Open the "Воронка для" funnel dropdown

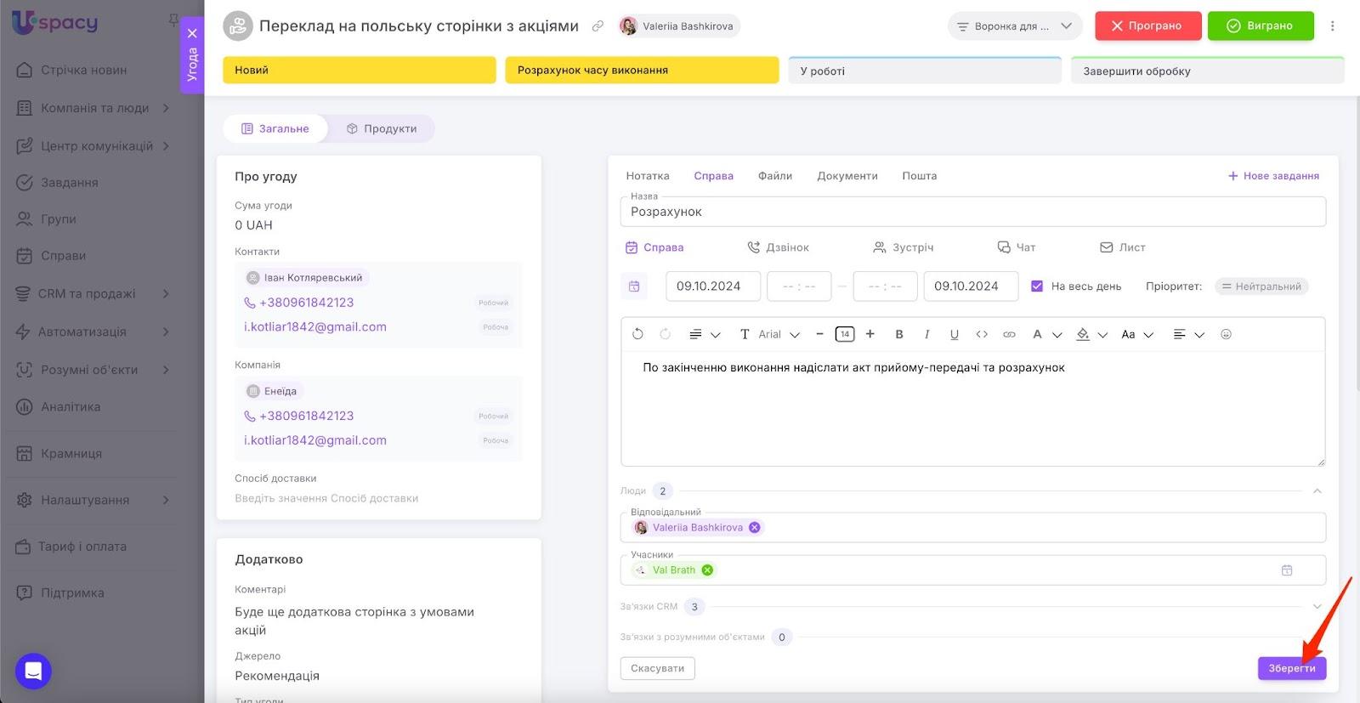point(1014,26)
